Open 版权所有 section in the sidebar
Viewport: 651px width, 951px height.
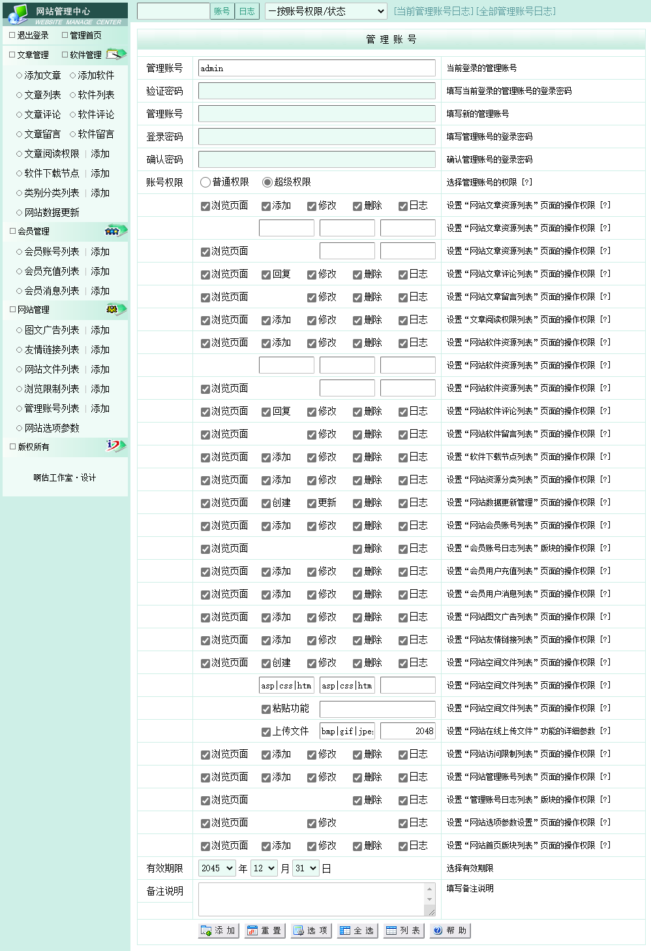[33, 447]
